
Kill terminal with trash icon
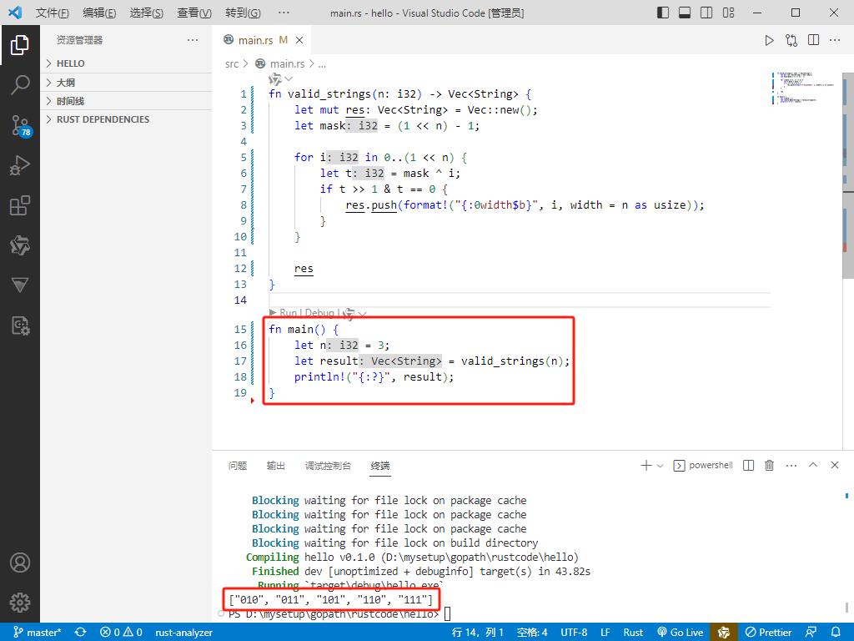coord(770,466)
